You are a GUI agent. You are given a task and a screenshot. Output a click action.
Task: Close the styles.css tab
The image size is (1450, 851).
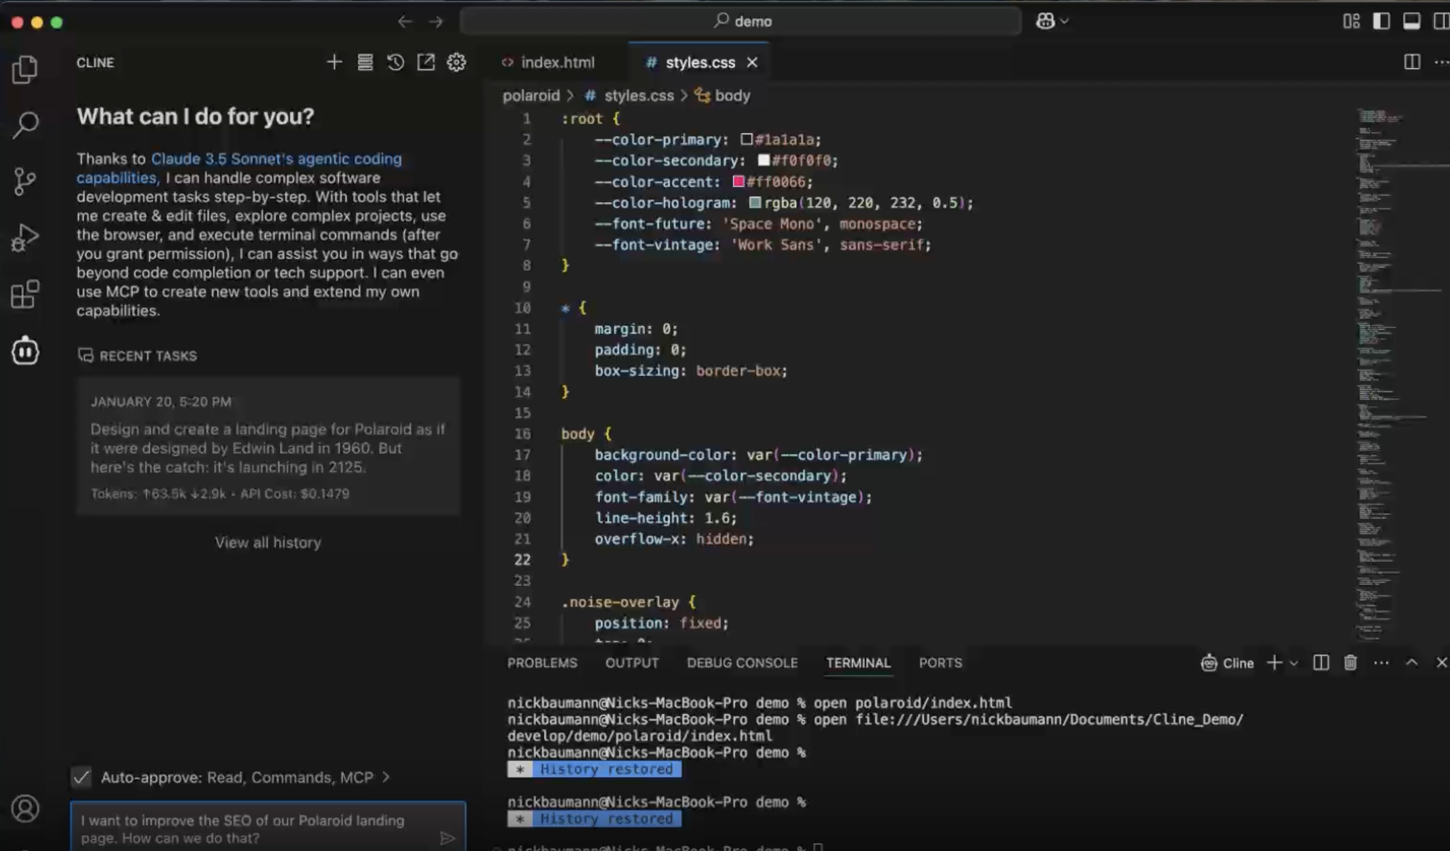pos(752,62)
